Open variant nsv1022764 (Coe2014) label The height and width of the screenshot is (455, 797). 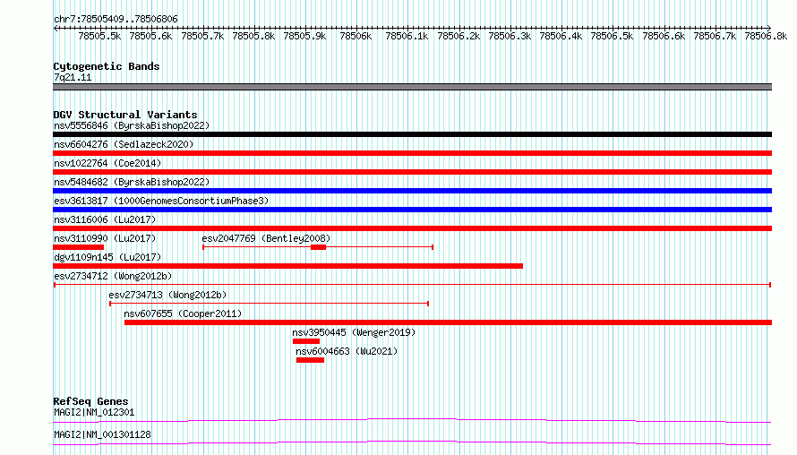point(107,163)
